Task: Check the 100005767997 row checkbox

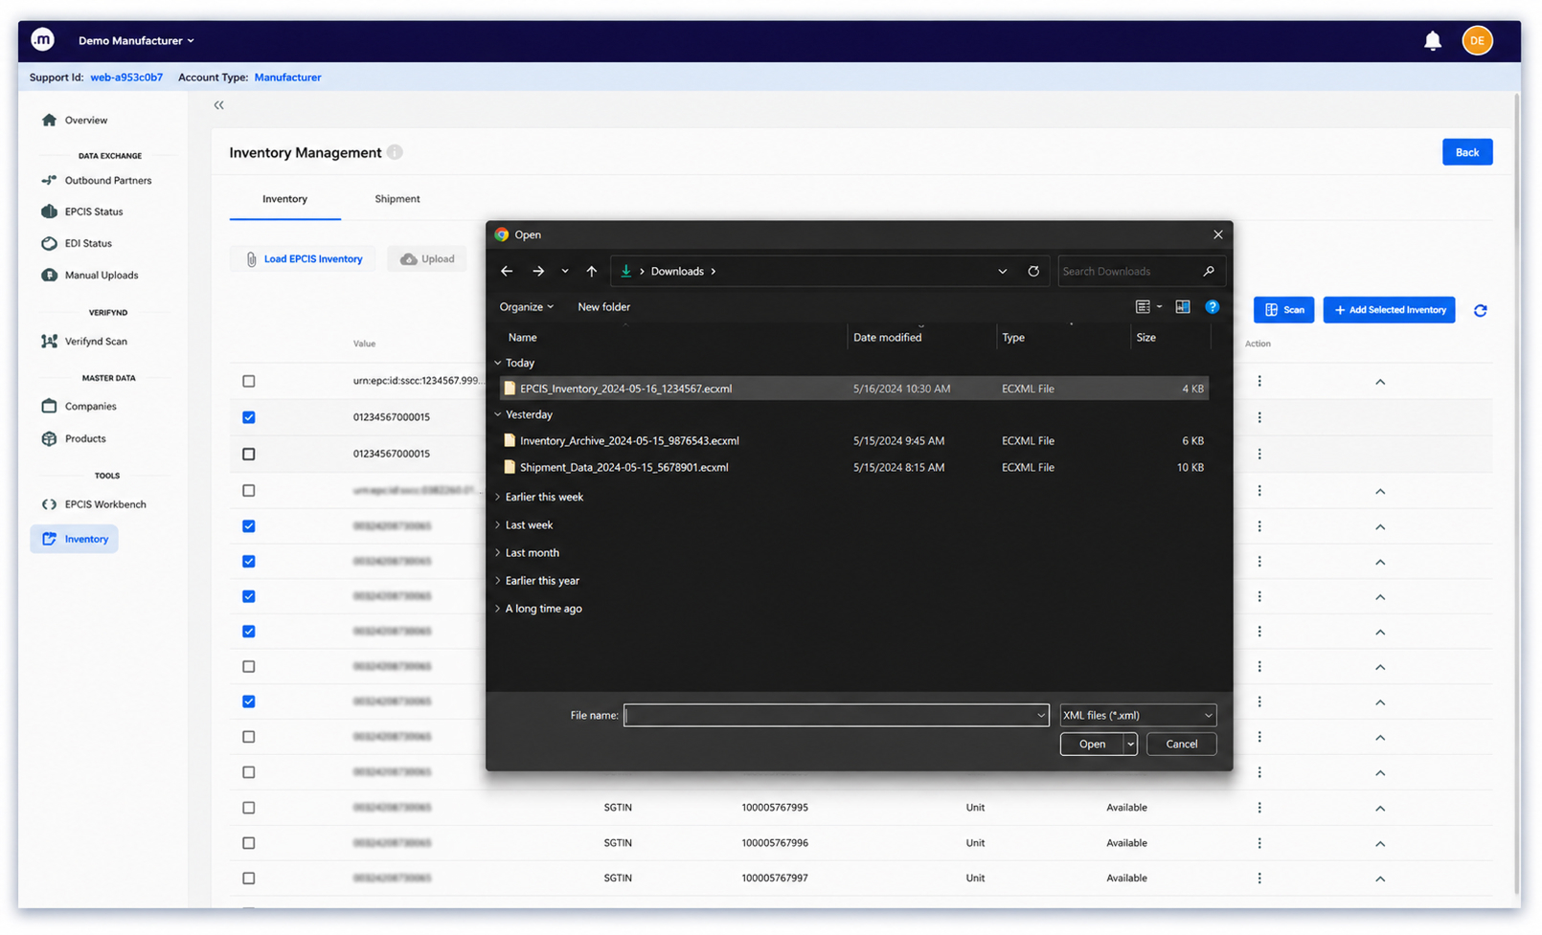Action: point(249,878)
